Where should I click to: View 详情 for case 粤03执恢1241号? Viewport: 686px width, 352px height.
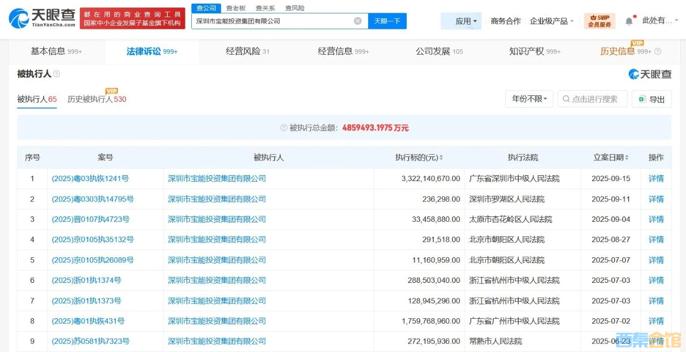click(656, 178)
